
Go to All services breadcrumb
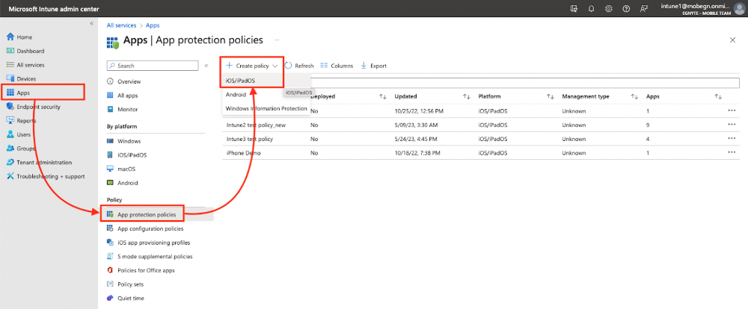121,25
